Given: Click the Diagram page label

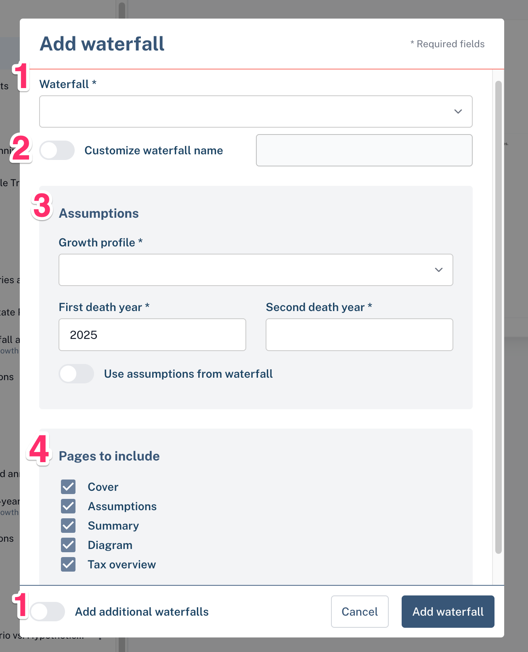Looking at the screenshot, I should 110,545.
